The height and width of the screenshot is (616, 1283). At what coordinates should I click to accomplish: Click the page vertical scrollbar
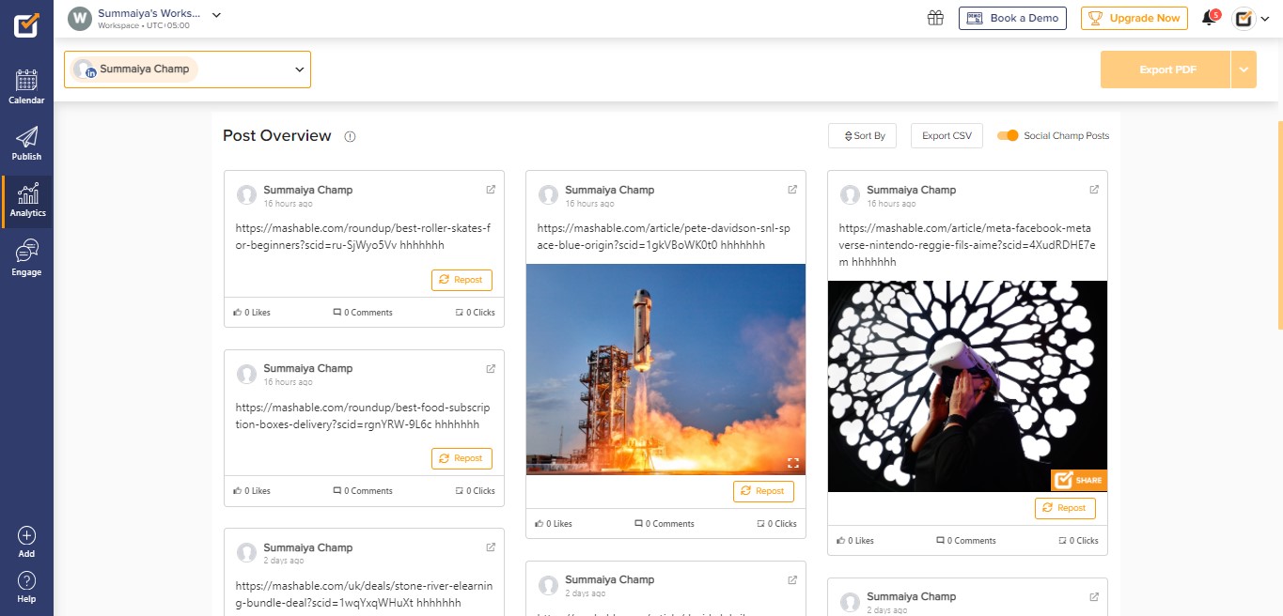(1279, 225)
